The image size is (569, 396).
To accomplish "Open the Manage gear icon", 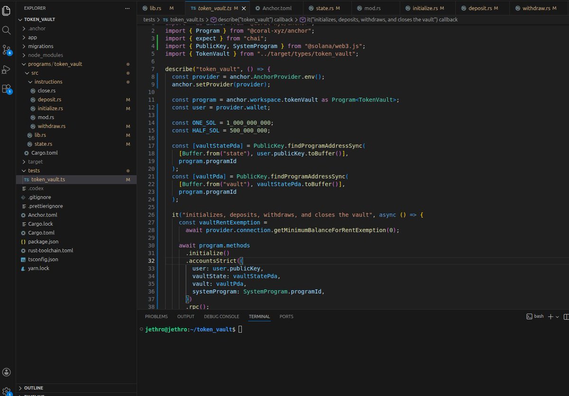I will click(x=7, y=391).
